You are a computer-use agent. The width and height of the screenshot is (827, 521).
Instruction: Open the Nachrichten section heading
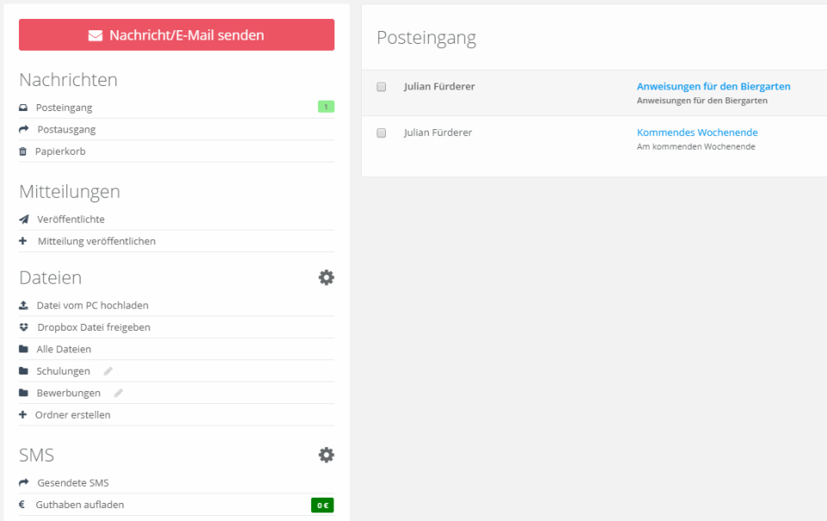[68, 79]
